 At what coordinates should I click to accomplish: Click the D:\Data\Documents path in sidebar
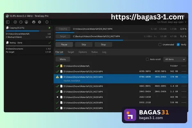coord(14,49)
